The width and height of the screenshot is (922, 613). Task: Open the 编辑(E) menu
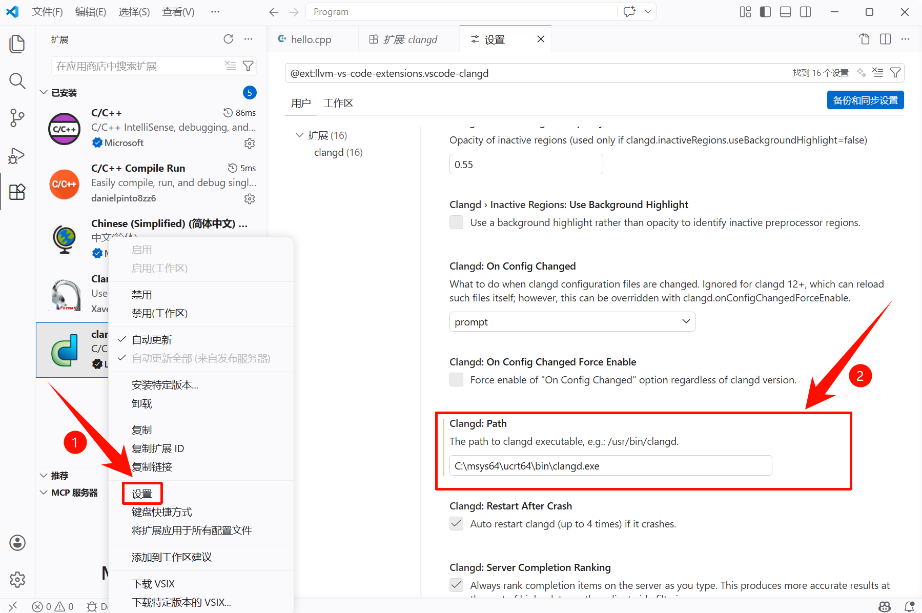click(x=91, y=12)
